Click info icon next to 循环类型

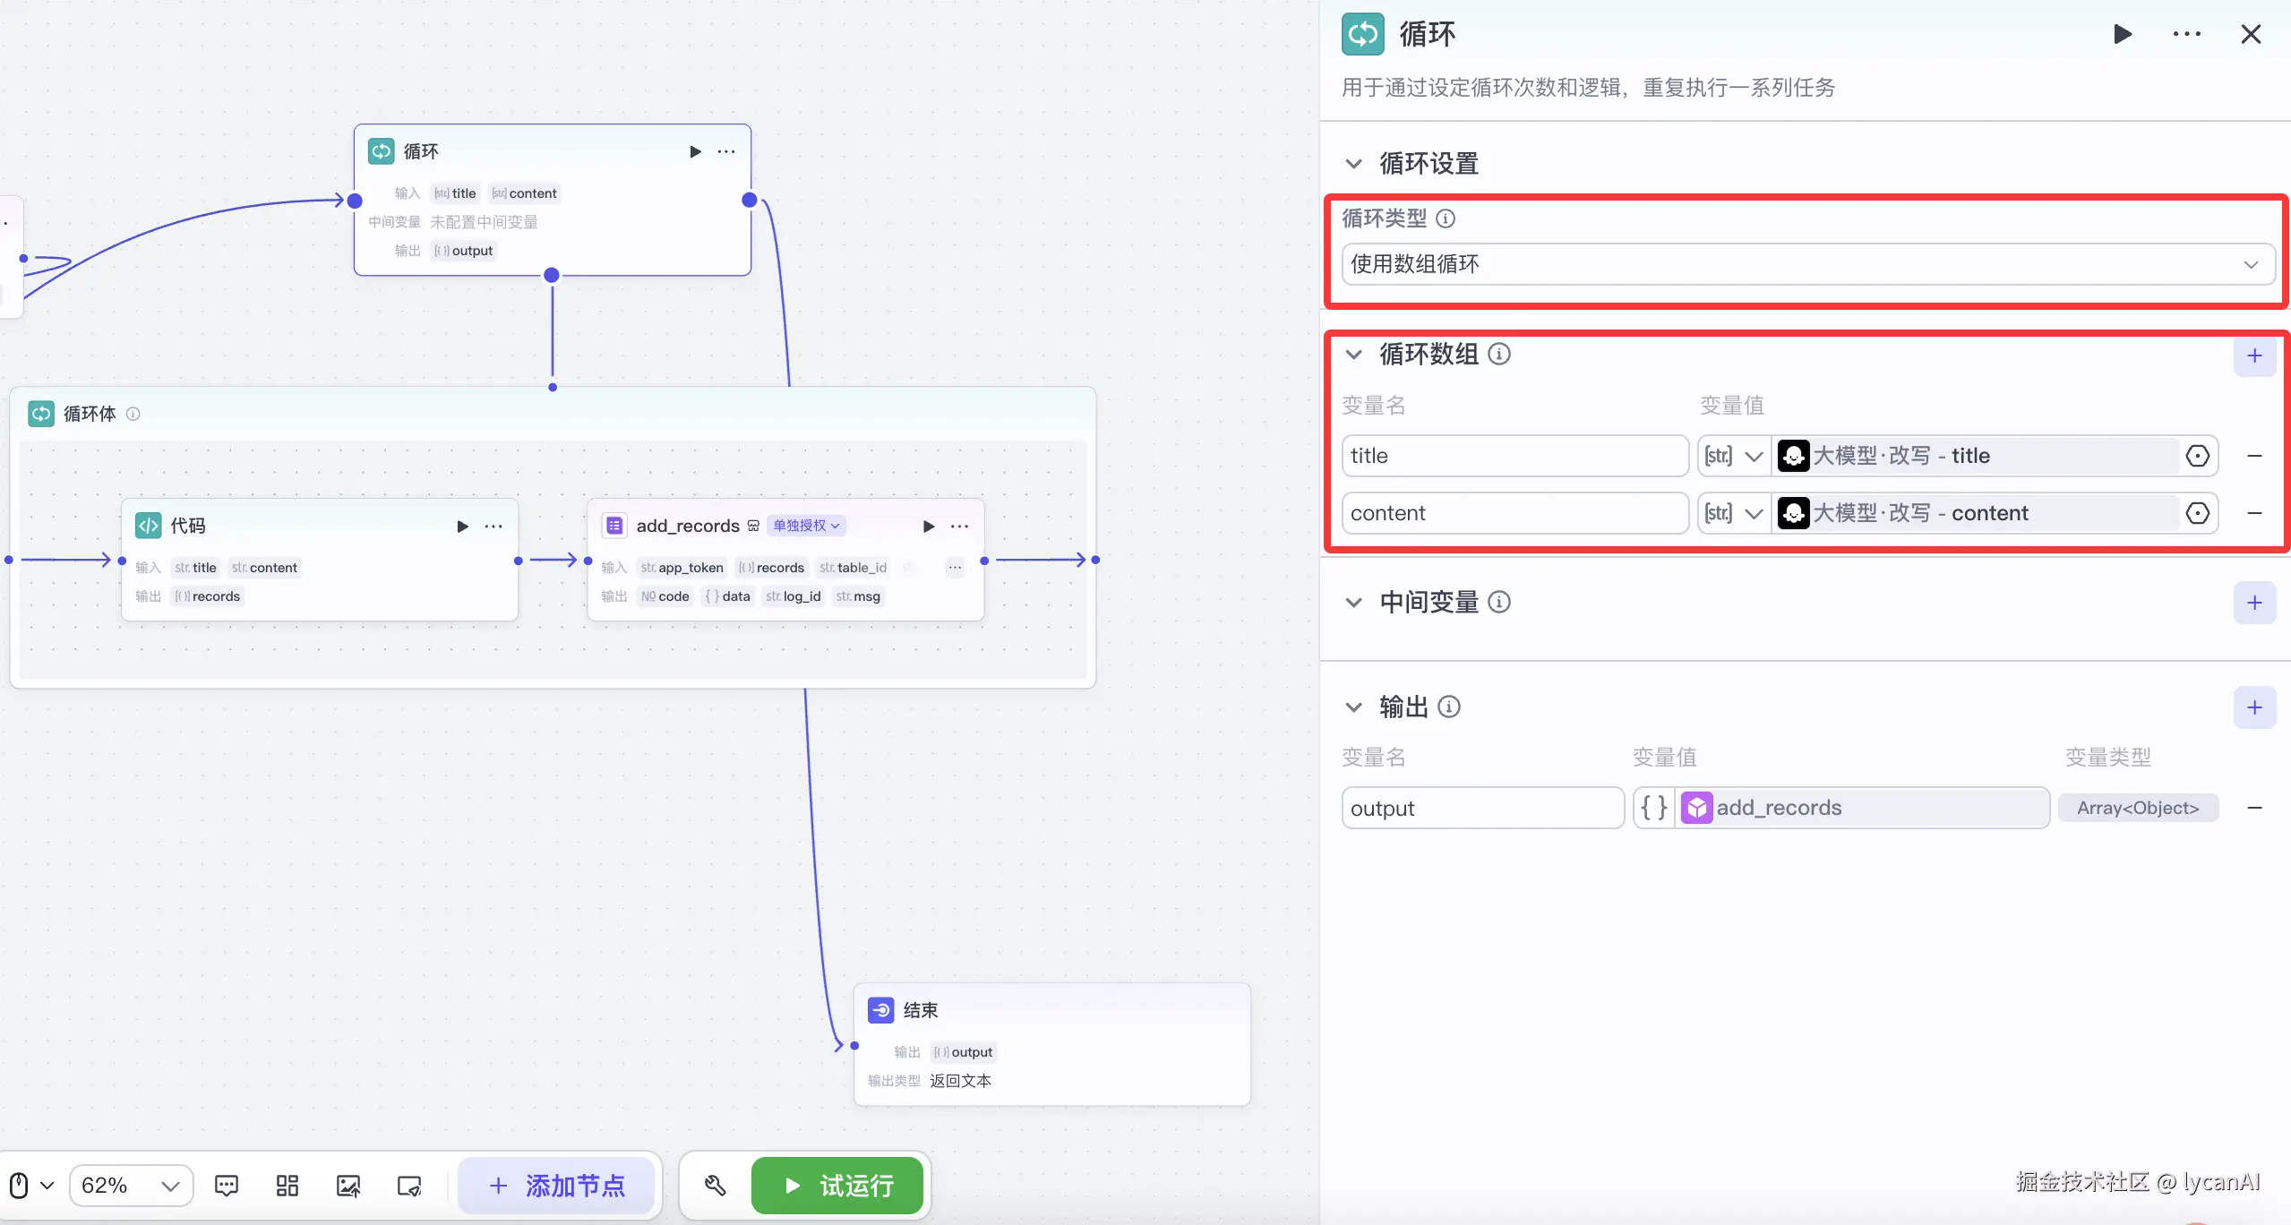pyautogui.click(x=1446, y=218)
